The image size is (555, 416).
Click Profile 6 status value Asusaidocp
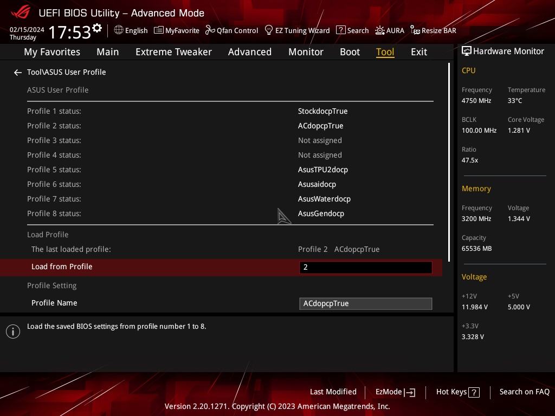317,184
